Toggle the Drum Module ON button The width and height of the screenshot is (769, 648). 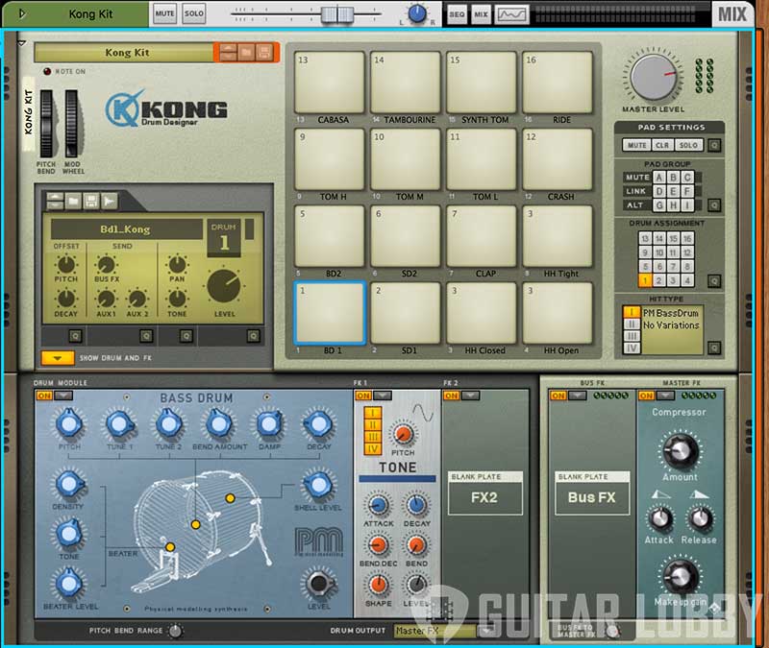44,396
